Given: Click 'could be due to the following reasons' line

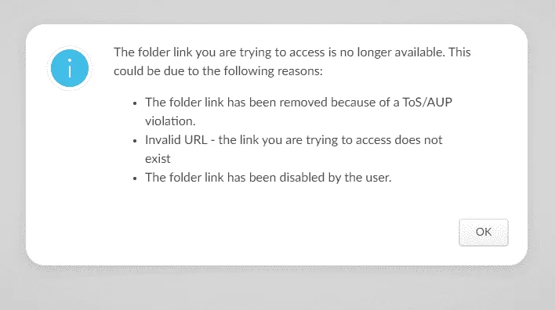Looking at the screenshot, I should click(x=218, y=71).
